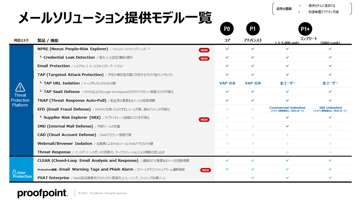Click the TRAP (Threat Response Auto-Pull) row label
This screenshot has width=363, height=204.
click(72, 100)
